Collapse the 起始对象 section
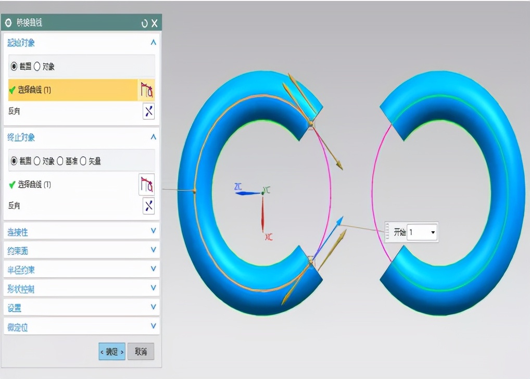This screenshot has height=379, width=530. pyautogui.click(x=153, y=43)
